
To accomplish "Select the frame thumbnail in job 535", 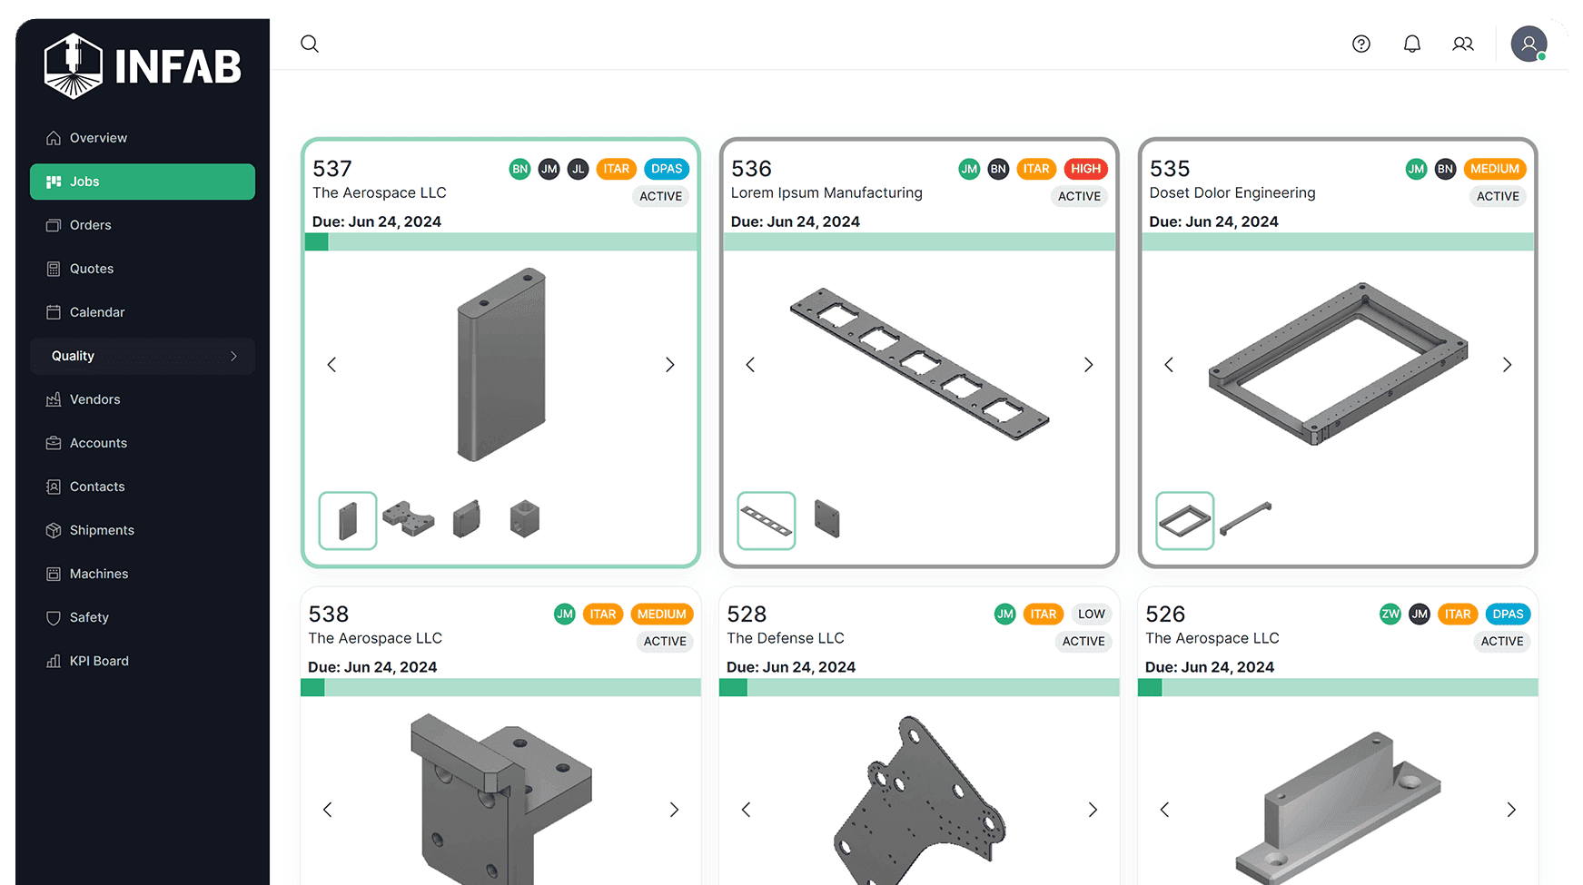I will (x=1185, y=521).
